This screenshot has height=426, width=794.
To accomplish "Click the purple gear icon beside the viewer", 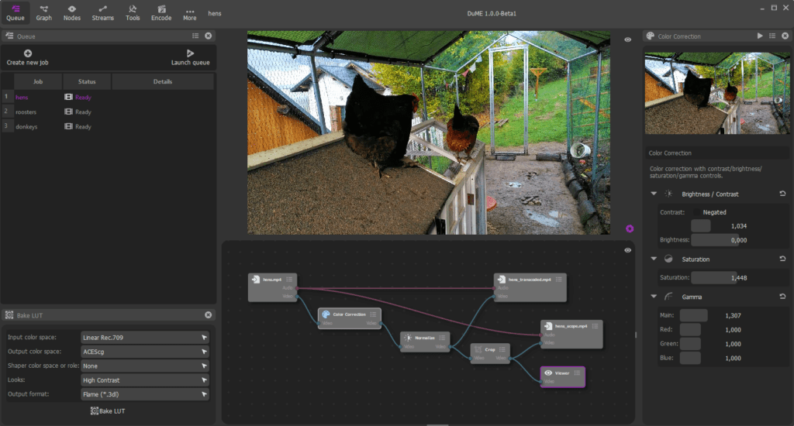I will pyautogui.click(x=630, y=228).
